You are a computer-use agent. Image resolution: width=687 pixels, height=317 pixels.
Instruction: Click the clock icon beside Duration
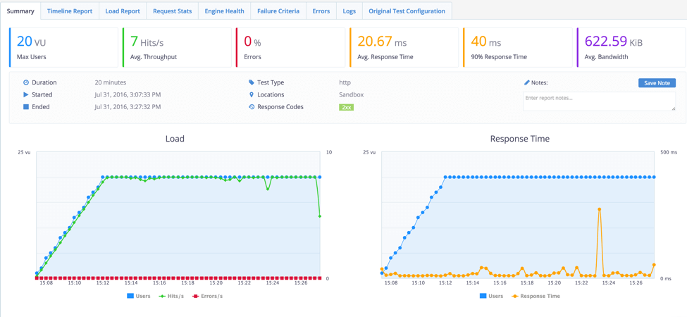pos(26,82)
